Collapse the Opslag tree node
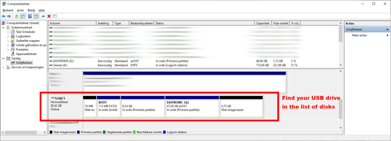Screen dimensions: 391x141 pos(3,58)
